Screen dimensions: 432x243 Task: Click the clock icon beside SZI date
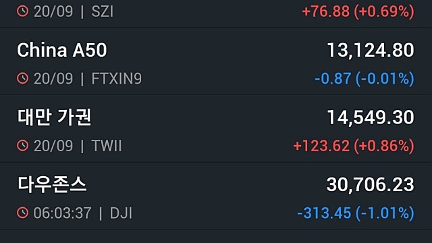(x=22, y=11)
